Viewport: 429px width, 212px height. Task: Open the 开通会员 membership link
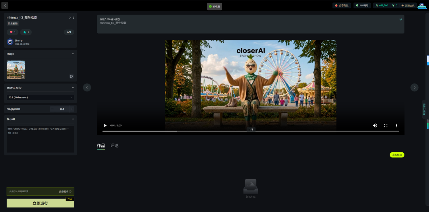coord(408,6)
